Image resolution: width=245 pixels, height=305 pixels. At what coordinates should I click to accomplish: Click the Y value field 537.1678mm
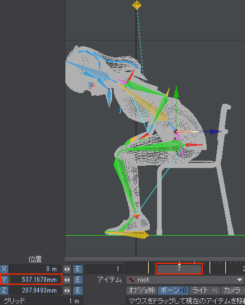(35, 280)
